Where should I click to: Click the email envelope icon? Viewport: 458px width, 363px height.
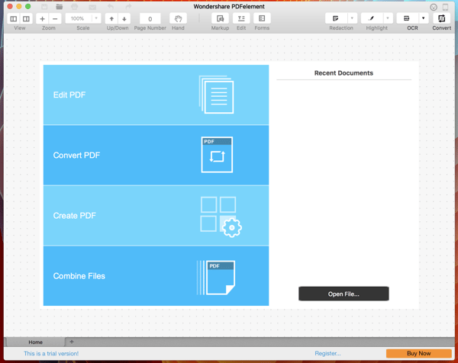92,7
